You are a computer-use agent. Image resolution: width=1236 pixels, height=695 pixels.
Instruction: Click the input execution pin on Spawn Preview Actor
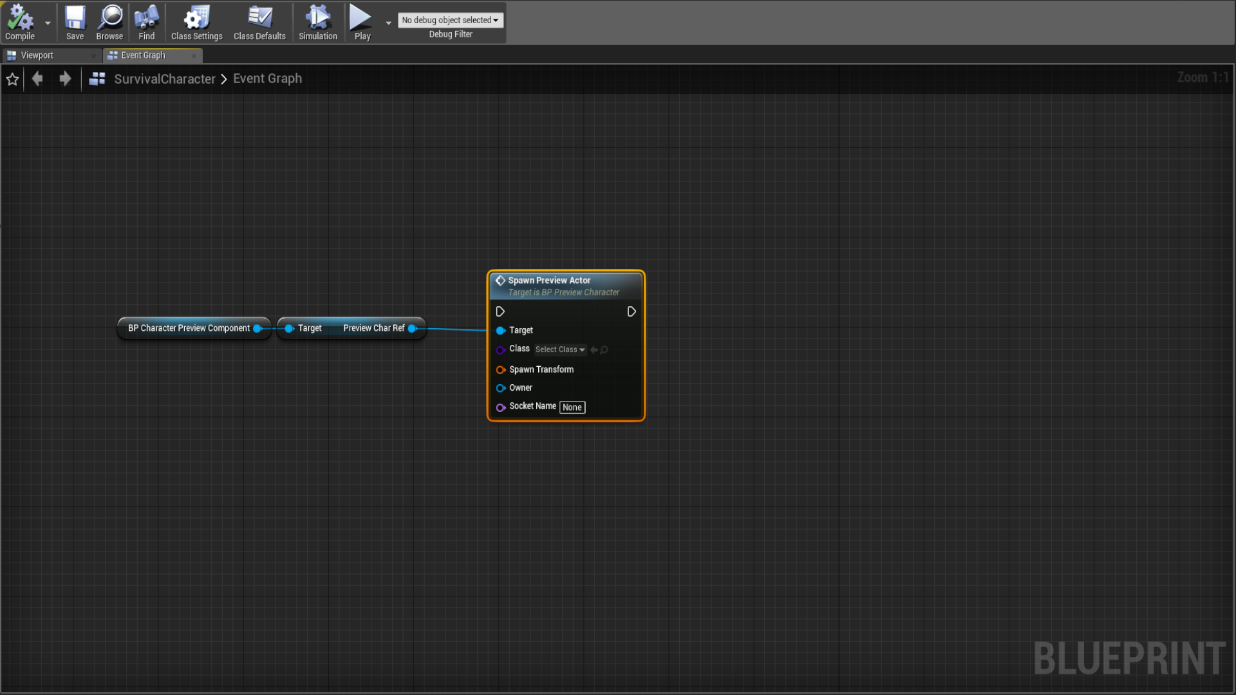[x=500, y=311]
